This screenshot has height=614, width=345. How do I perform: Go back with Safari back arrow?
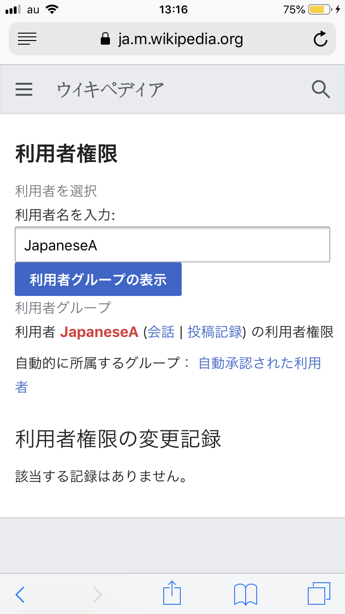20,594
